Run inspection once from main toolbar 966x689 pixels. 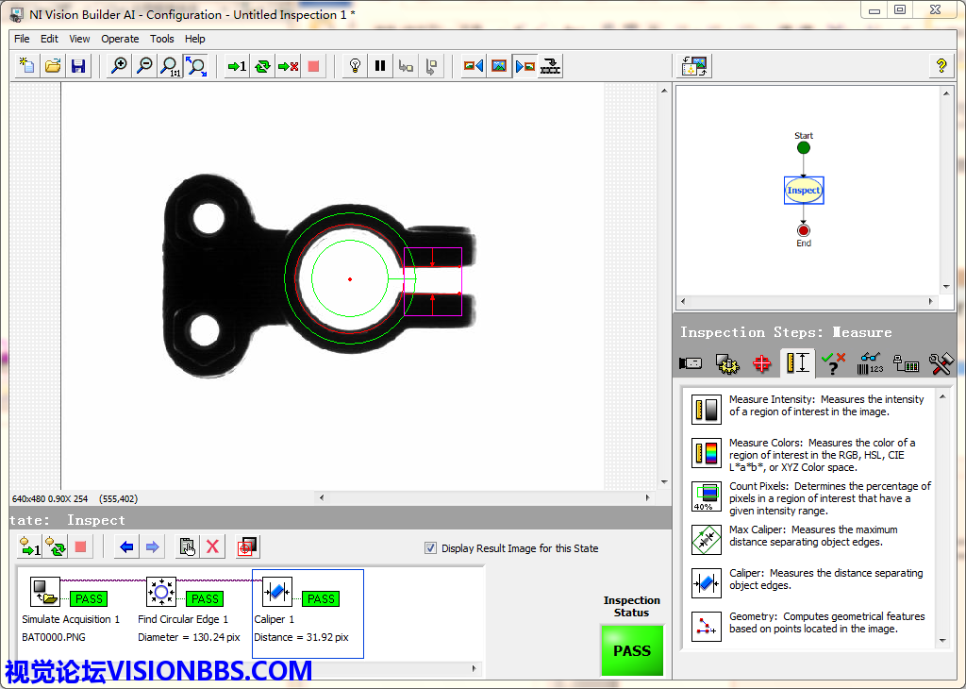237,66
